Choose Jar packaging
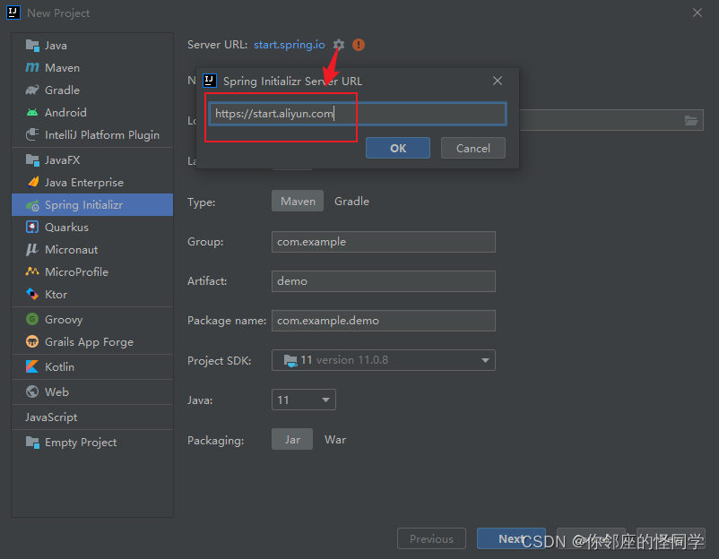Screen dimensions: 719x559 point(292,440)
